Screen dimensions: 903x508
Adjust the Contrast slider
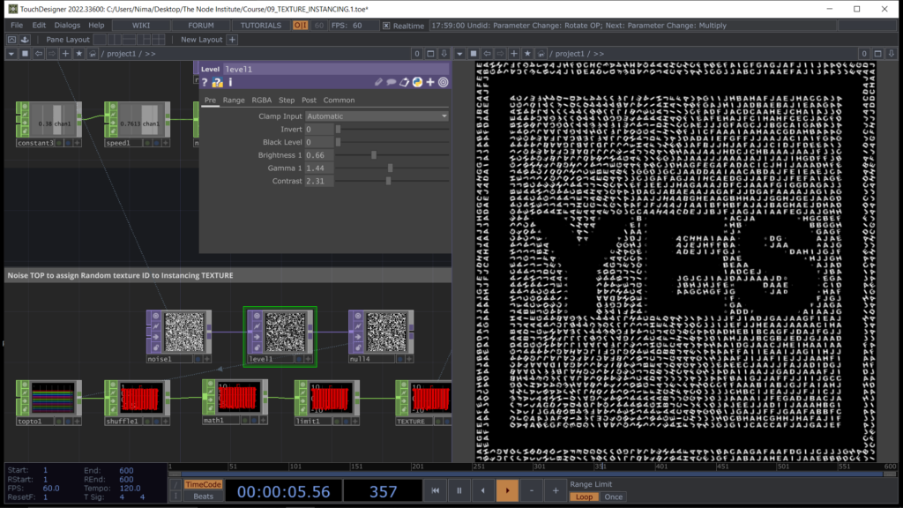pyautogui.click(x=388, y=181)
